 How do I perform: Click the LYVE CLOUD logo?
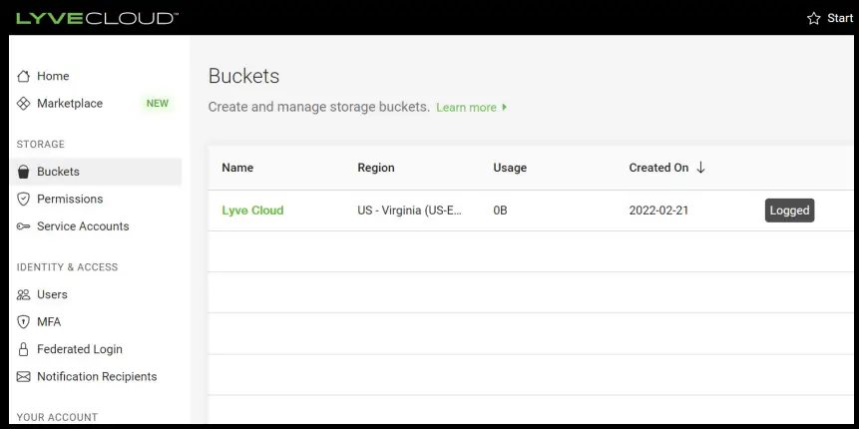click(x=97, y=18)
